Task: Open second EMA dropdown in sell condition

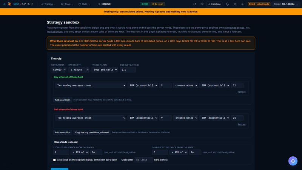Action: [x=214, y=118]
